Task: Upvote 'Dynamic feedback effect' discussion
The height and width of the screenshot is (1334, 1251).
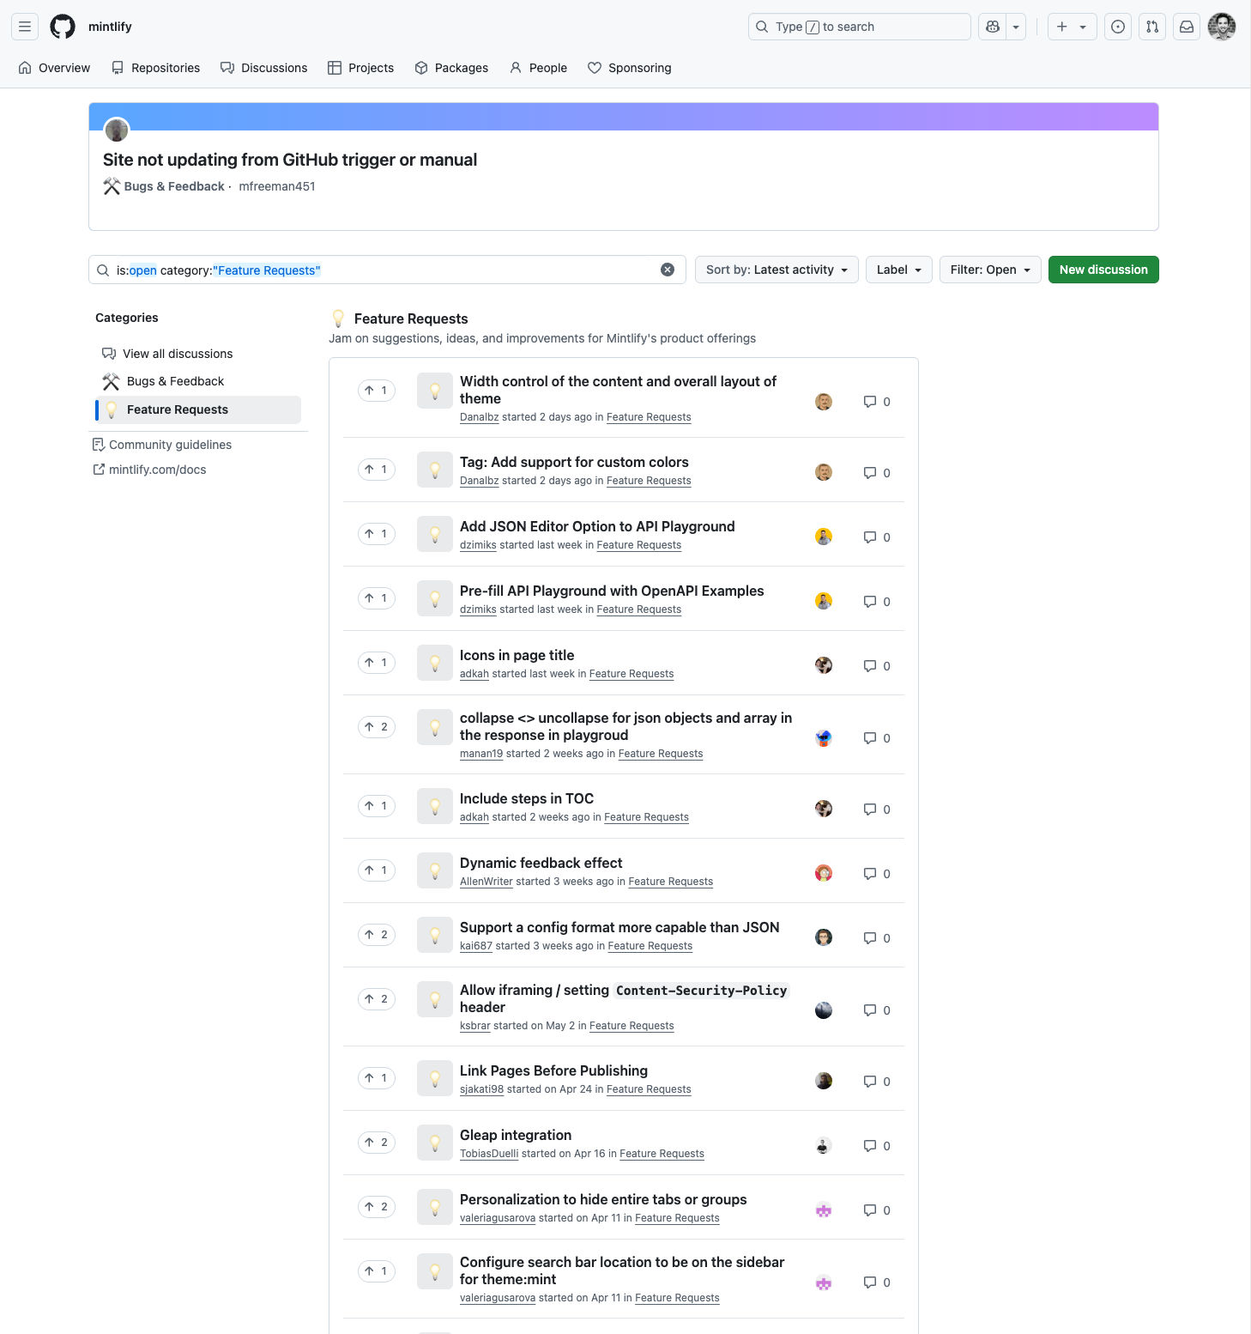Action: pos(377,870)
